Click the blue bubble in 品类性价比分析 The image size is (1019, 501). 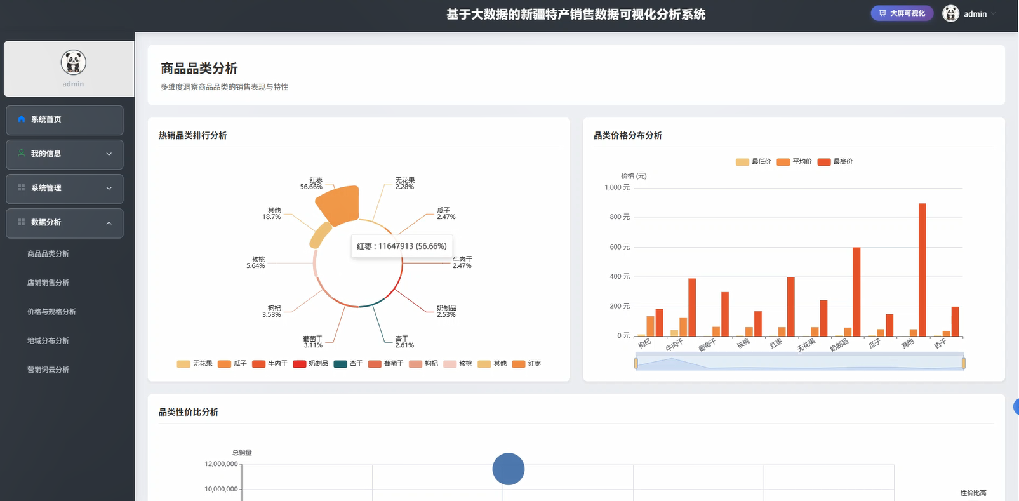pyautogui.click(x=509, y=469)
